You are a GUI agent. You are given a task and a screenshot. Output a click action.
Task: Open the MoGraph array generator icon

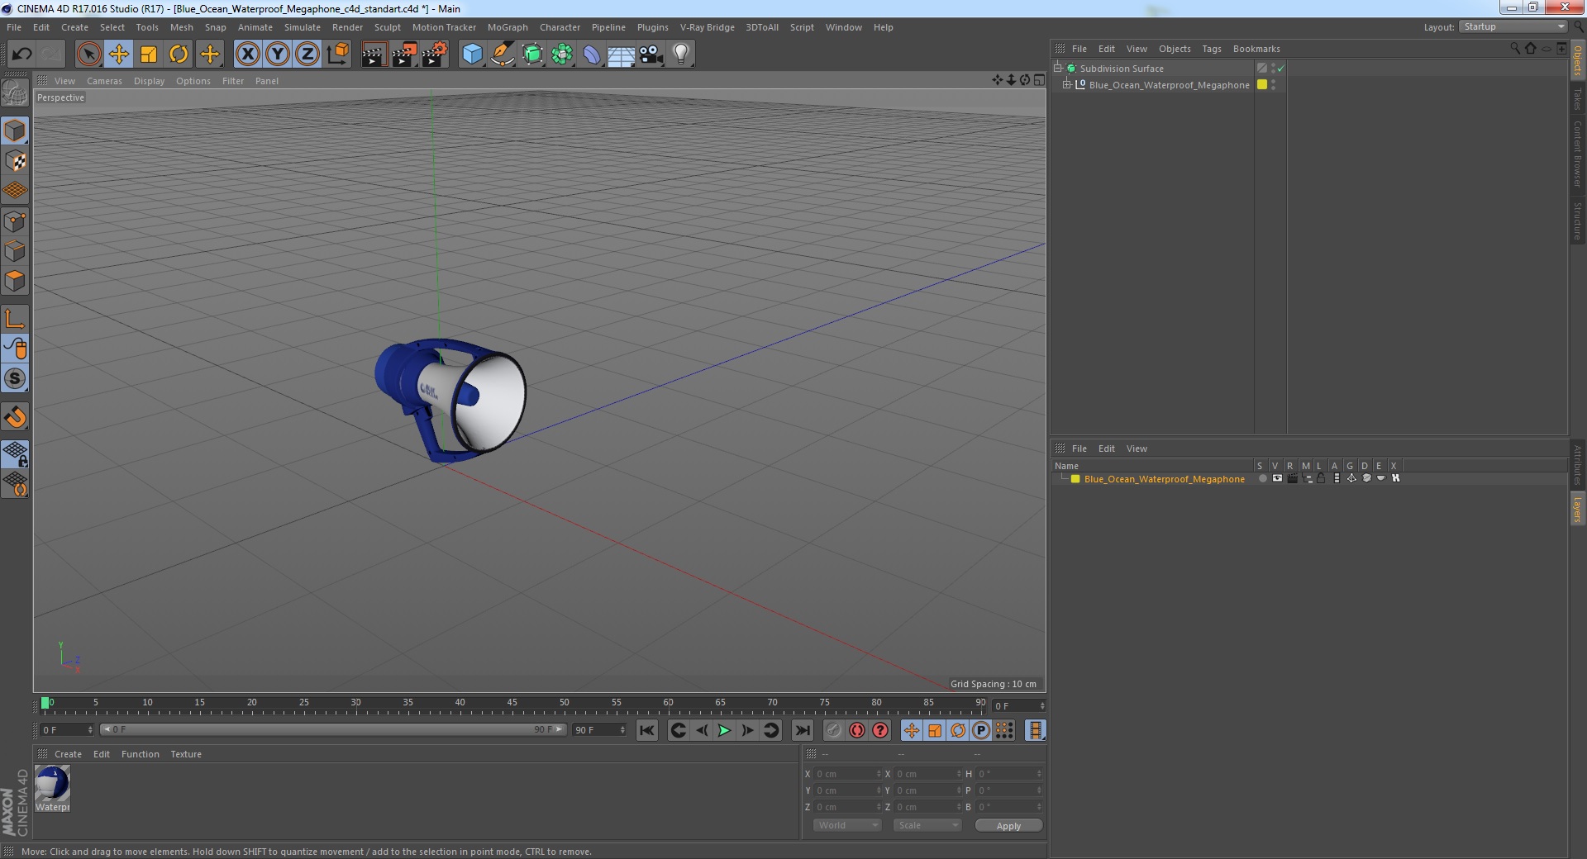(562, 55)
